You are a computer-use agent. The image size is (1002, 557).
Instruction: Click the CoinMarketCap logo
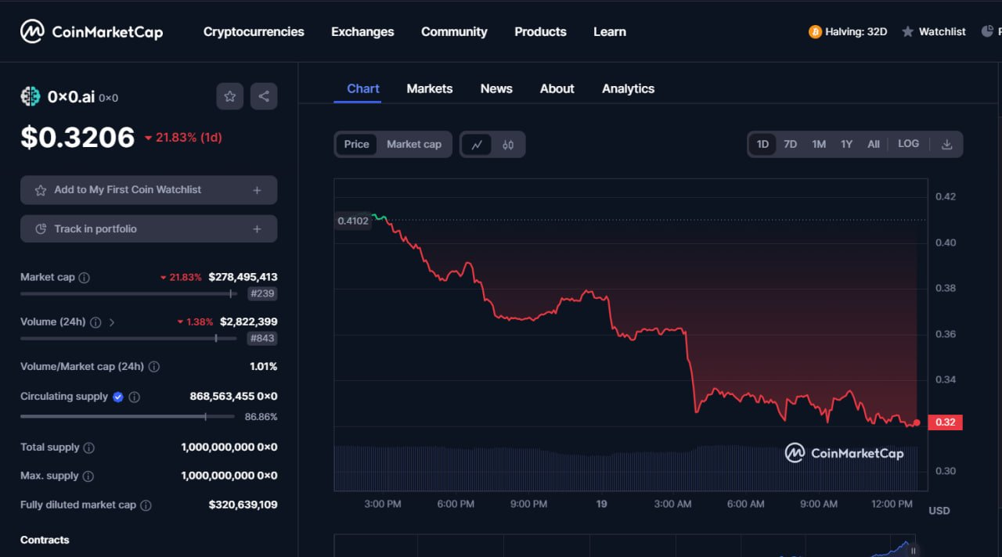(x=92, y=32)
